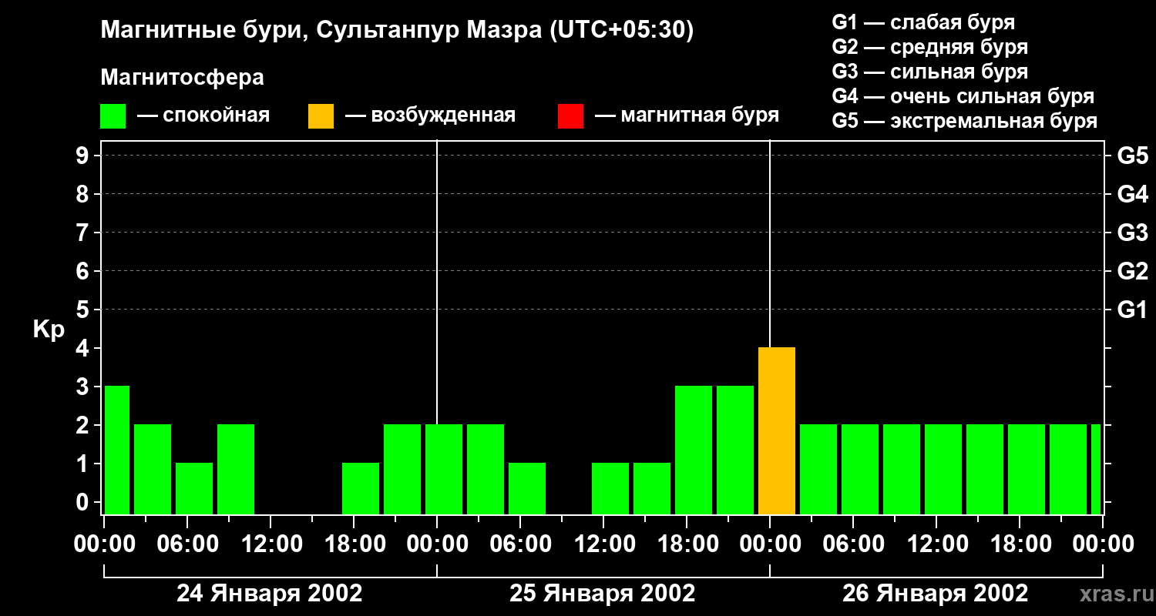Click the "5" value on the Kp axis

84,310
